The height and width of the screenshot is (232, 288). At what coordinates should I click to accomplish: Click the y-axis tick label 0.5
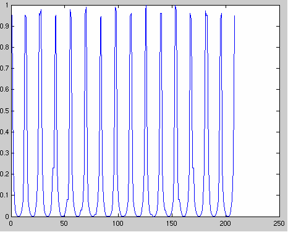click(x=4, y=111)
